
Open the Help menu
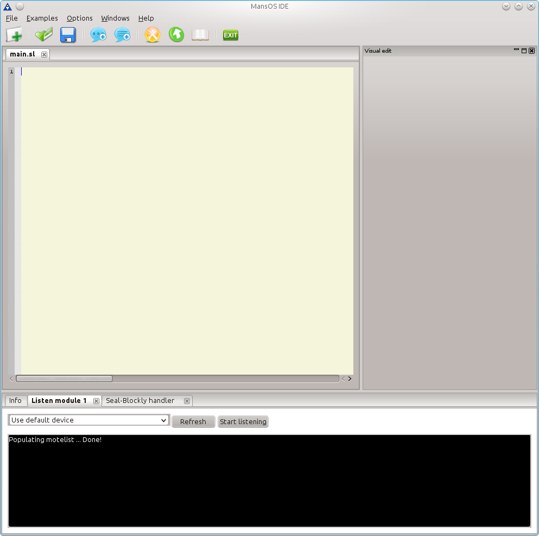coord(146,18)
